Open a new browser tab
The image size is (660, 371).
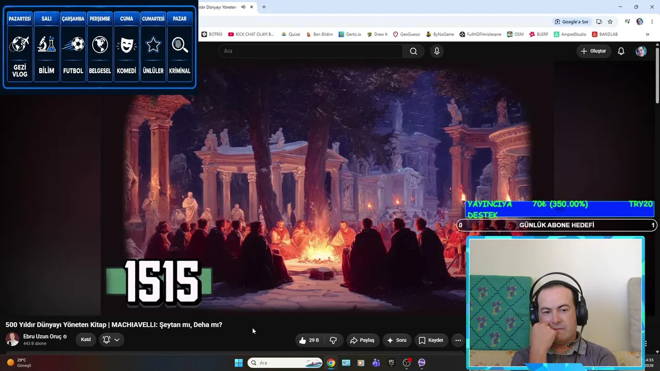[x=264, y=7]
